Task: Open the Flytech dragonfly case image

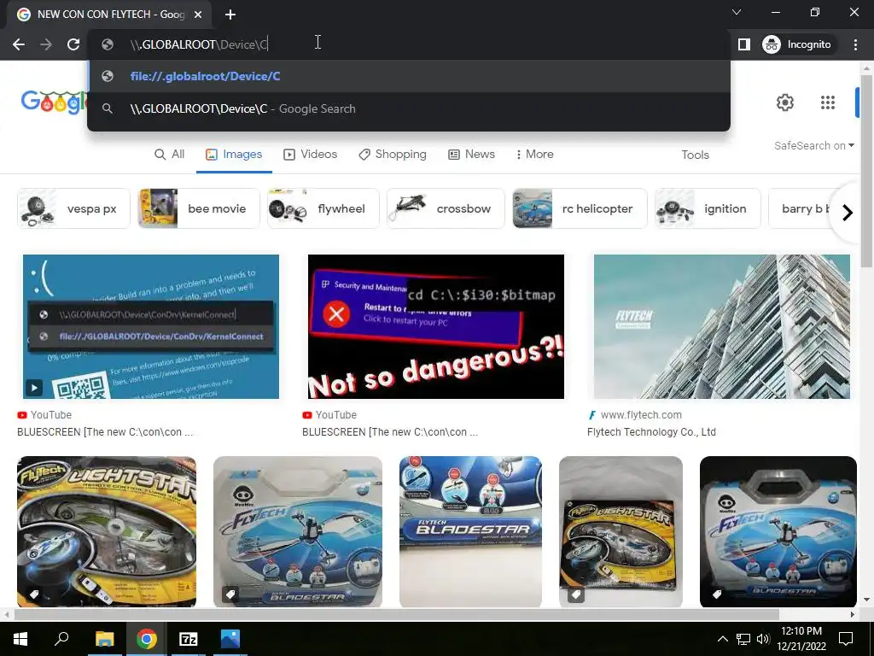Action: [298, 531]
